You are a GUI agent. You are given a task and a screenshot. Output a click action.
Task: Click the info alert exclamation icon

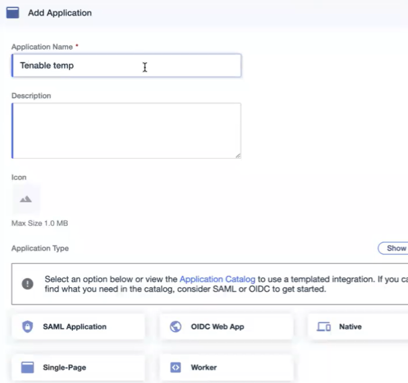click(x=28, y=284)
